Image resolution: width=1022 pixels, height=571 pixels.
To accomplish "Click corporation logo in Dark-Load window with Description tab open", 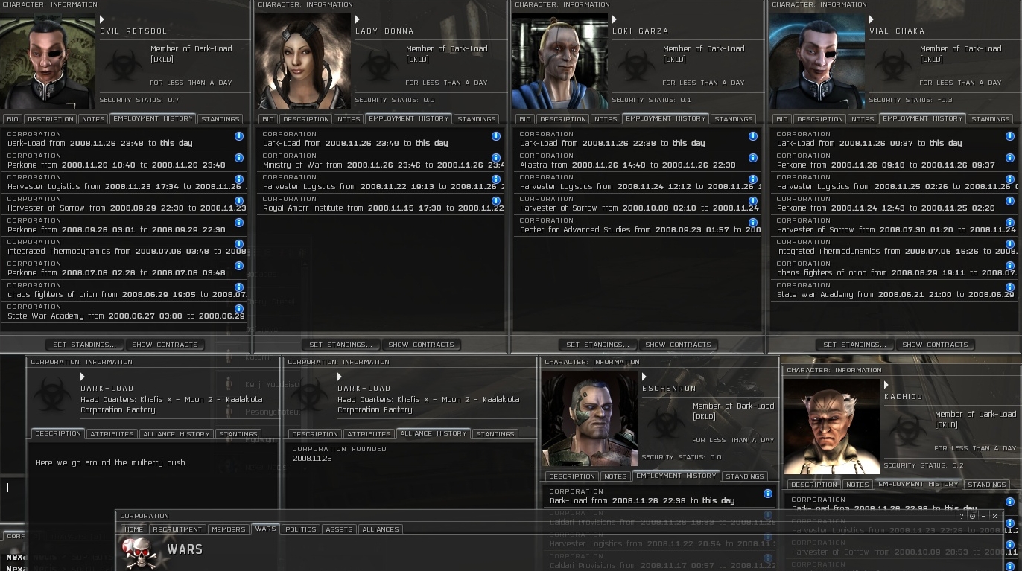I will point(52,395).
